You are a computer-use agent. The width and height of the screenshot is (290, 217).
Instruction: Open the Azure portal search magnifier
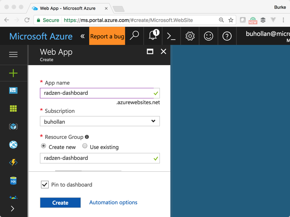pos(134,36)
